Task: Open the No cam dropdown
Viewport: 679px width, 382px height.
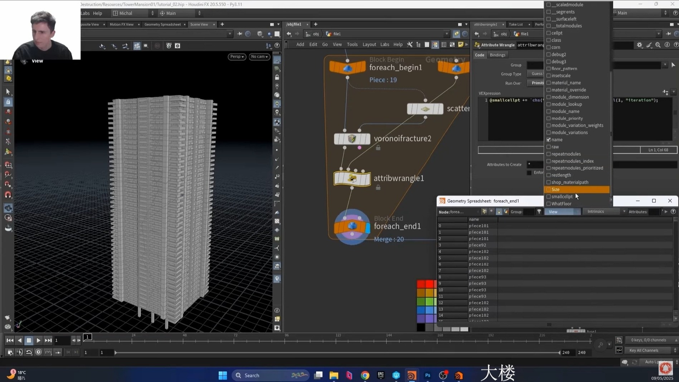Action: (x=260, y=57)
